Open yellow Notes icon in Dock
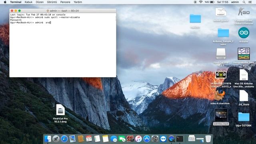The width and height of the screenshot is (256, 144). [106, 139]
